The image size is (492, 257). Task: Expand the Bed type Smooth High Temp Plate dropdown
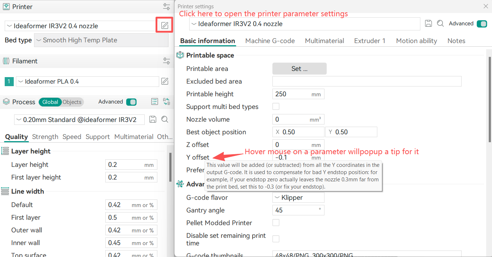coord(101,40)
